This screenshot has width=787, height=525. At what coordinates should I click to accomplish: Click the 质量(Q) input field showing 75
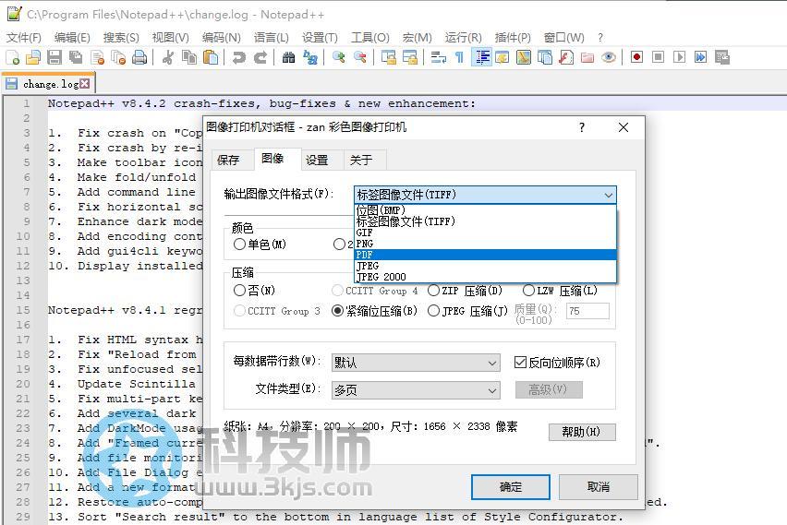(587, 311)
